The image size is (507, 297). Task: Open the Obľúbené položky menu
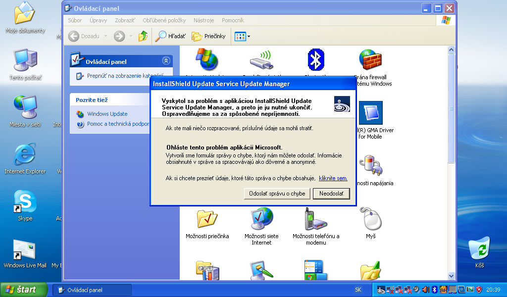click(x=164, y=20)
